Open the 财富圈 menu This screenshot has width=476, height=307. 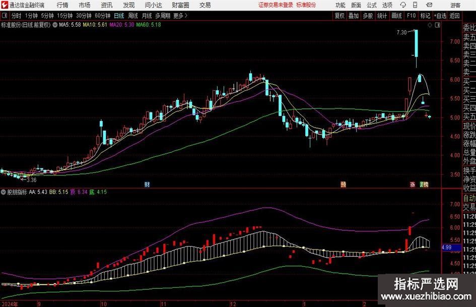pos(180,5)
